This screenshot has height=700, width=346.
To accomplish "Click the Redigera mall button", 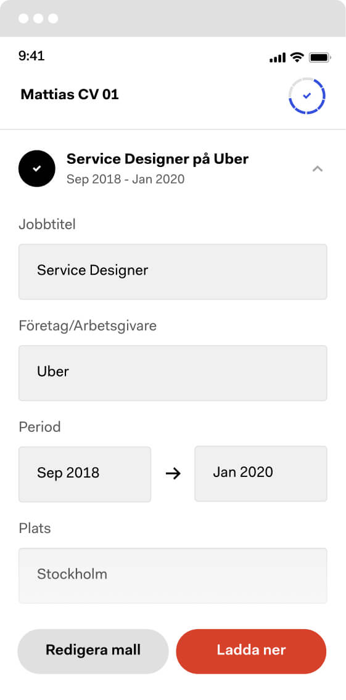I will click(x=93, y=651).
